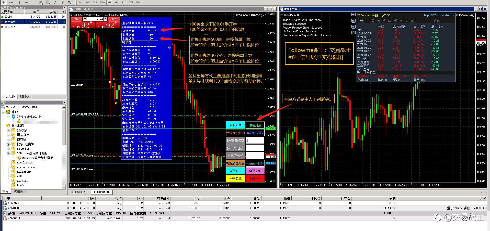Click the 多单平仓价 input field
Screen dimensions: 490x231
255,148
